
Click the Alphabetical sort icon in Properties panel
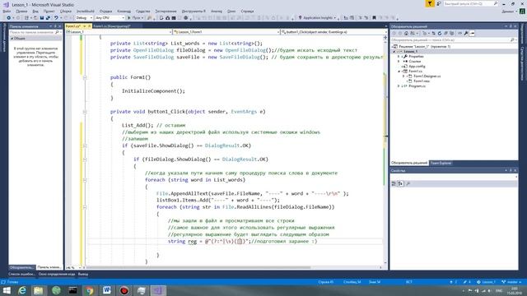(400, 183)
